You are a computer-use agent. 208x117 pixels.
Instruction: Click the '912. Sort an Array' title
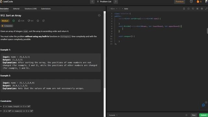[11, 16]
